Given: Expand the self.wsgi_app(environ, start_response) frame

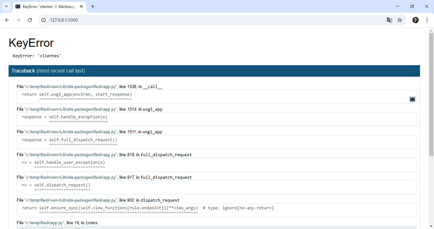Looking at the screenshot, I should pyautogui.click(x=77, y=95).
